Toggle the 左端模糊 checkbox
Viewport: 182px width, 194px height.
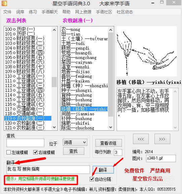[8, 152]
